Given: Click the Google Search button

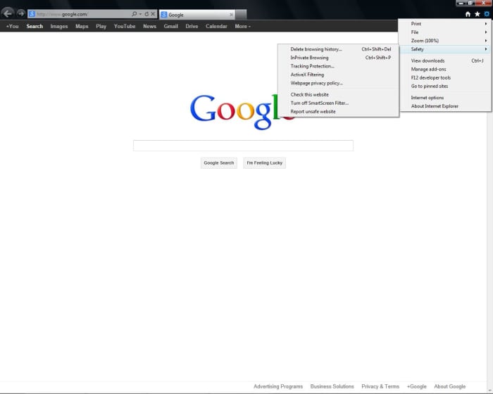Looking at the screenshot, I should (219, 163).
